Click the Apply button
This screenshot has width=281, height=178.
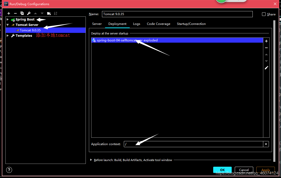(x=266, y=170)
